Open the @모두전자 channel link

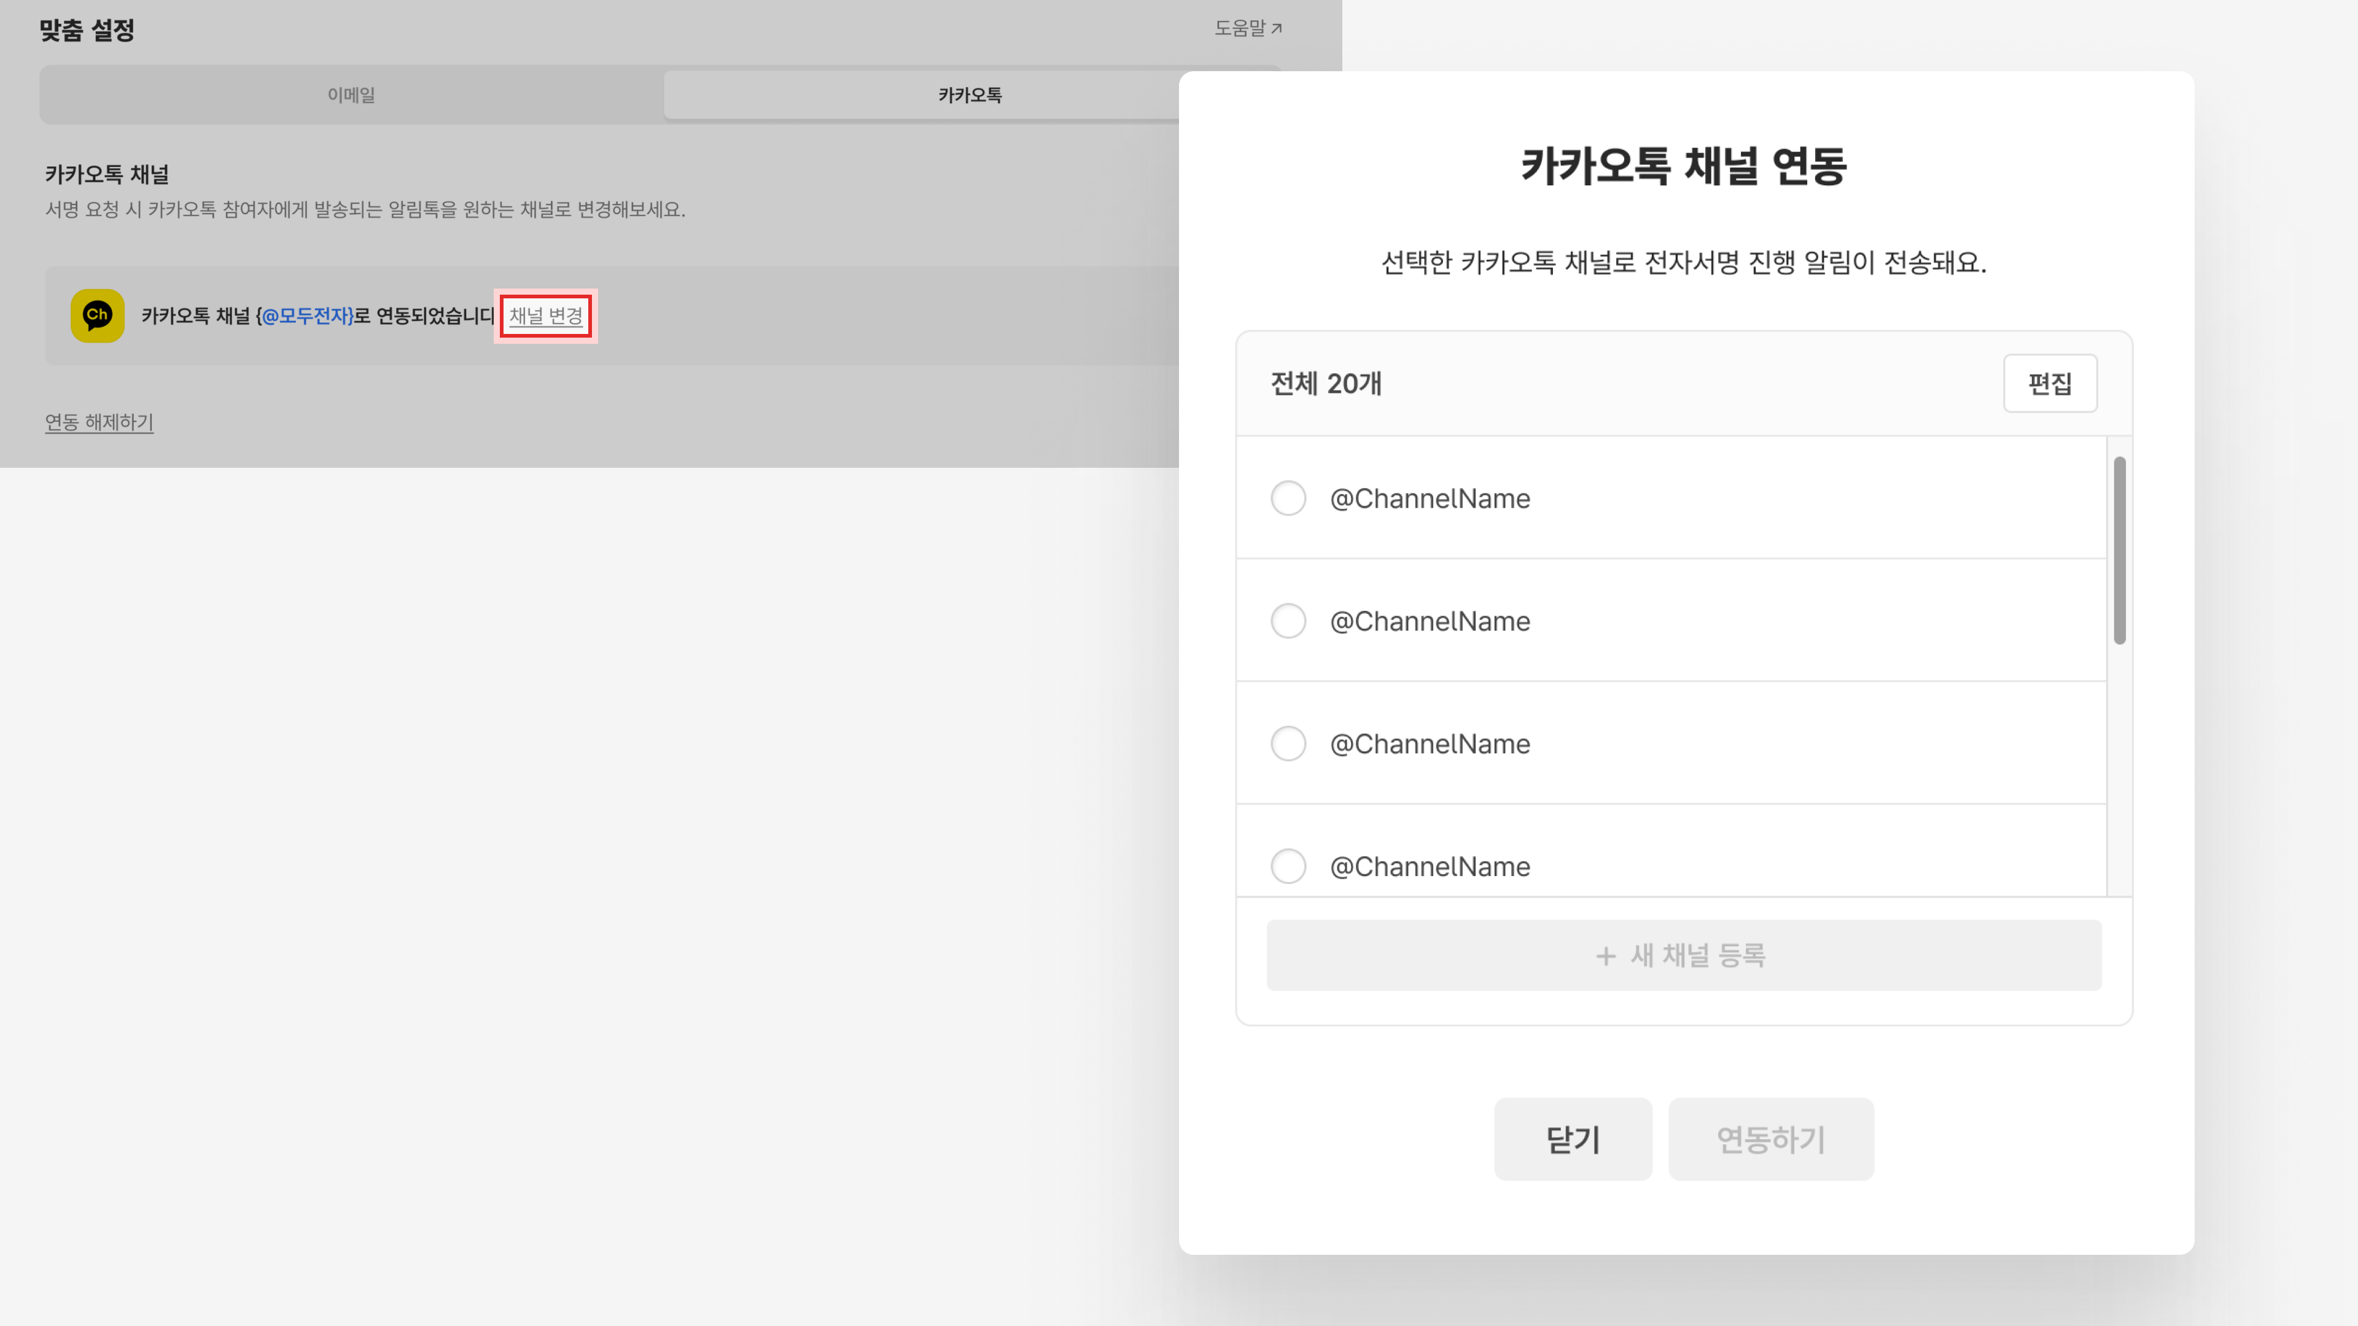coord(306,316)
